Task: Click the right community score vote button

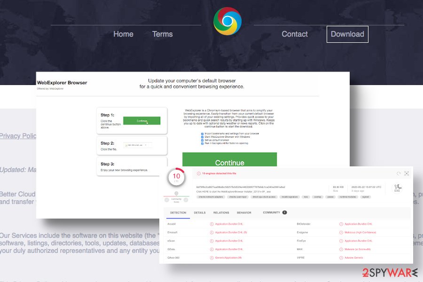Action: [186, 200]
